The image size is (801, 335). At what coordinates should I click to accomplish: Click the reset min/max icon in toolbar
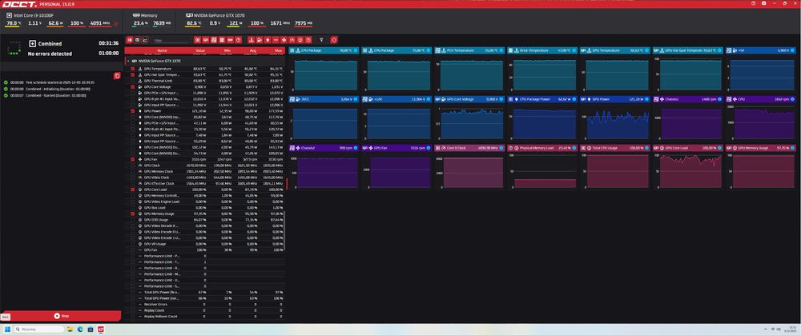coord(333,40)
